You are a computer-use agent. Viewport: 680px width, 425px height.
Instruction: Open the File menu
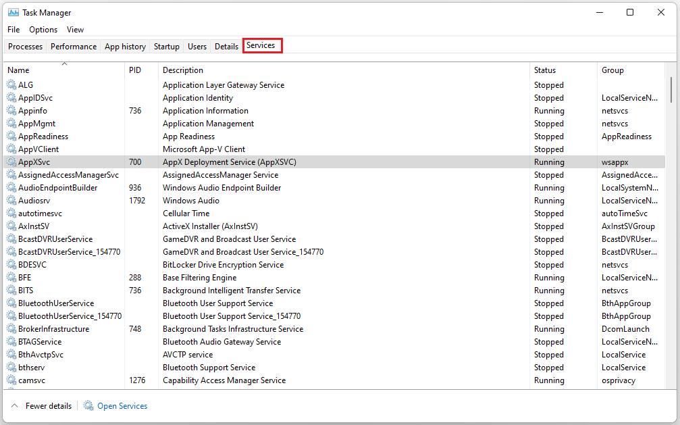(14, 30)
